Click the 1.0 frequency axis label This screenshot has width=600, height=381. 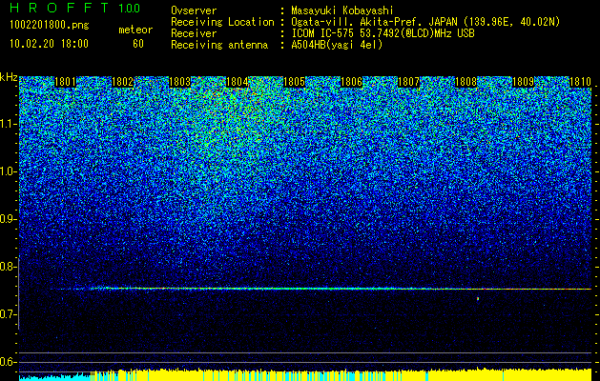[8, 171]
